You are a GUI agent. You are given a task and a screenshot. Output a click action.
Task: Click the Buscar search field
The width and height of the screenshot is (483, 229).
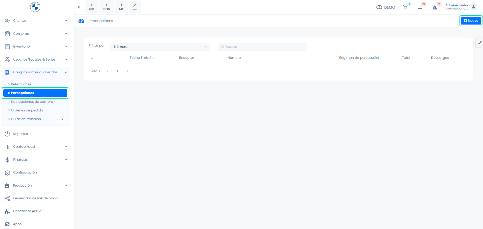tap(262, 47)
